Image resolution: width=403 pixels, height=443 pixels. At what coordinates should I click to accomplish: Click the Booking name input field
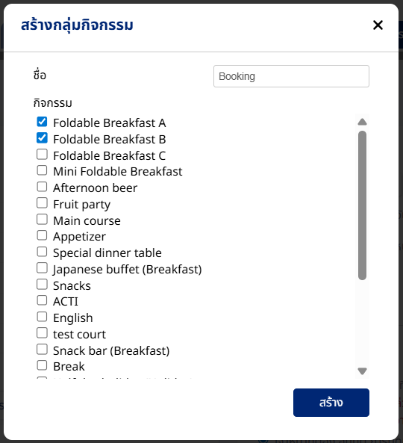tap(291, 76)
